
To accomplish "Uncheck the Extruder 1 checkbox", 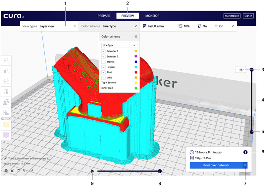I will pos(104,52).
